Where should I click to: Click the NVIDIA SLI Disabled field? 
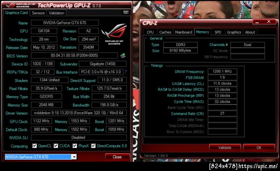point(79,138)
